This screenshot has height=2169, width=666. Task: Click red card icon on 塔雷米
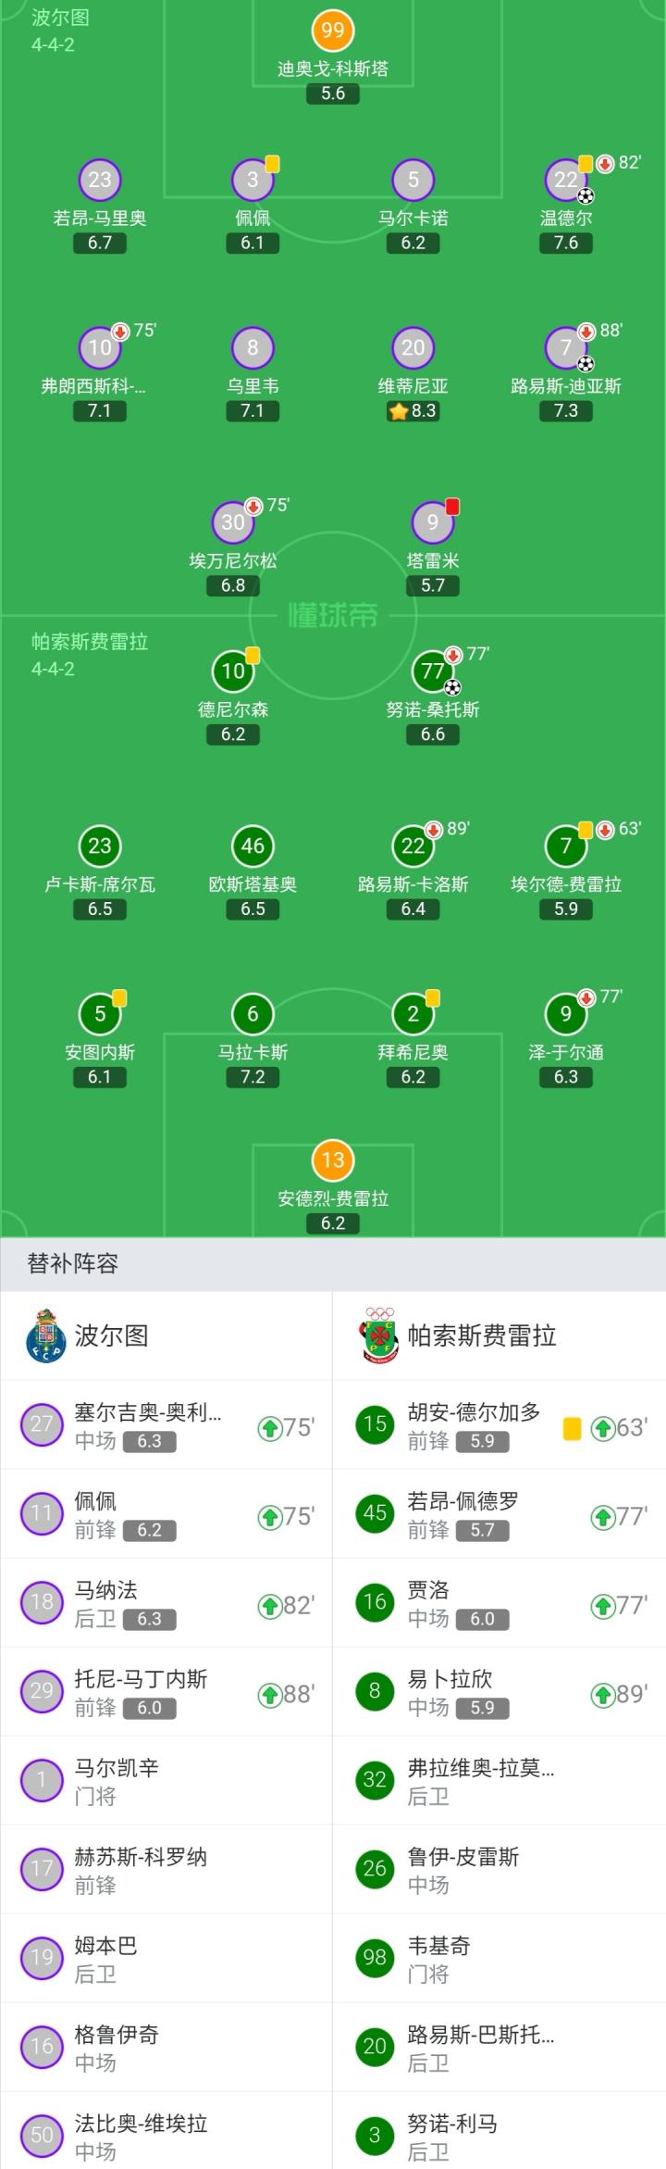(452, 507)
